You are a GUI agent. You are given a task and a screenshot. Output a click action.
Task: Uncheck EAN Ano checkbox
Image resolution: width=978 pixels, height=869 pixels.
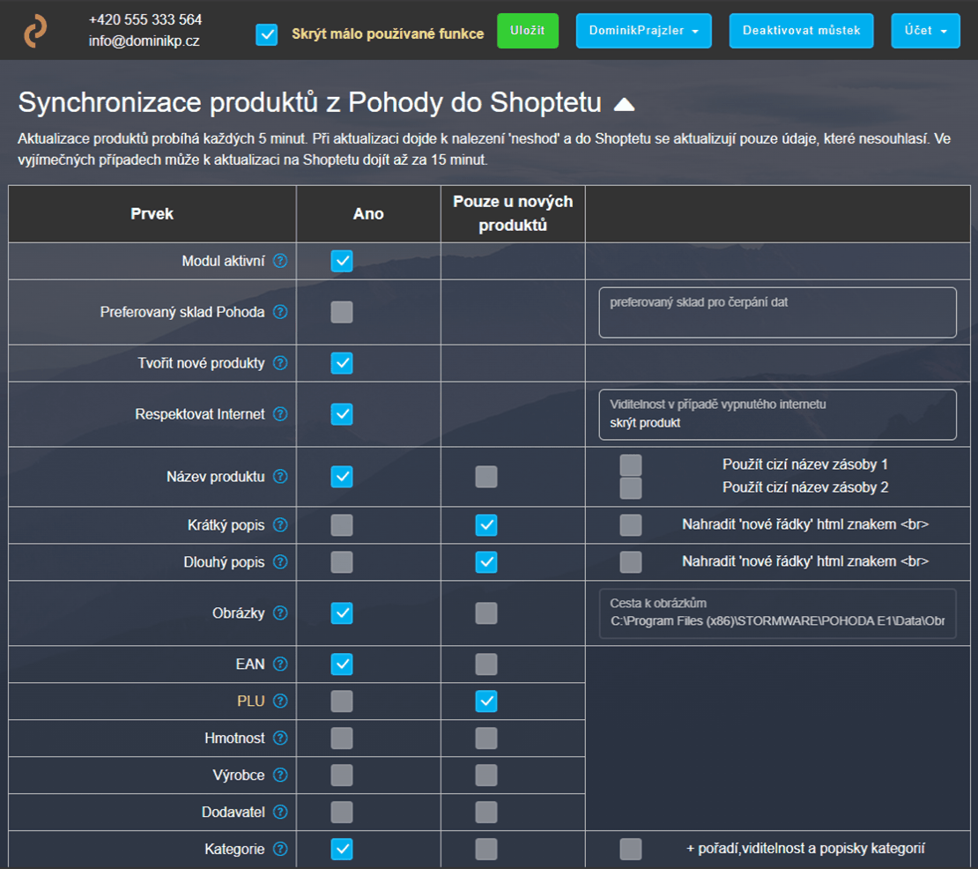coord(342,665)
